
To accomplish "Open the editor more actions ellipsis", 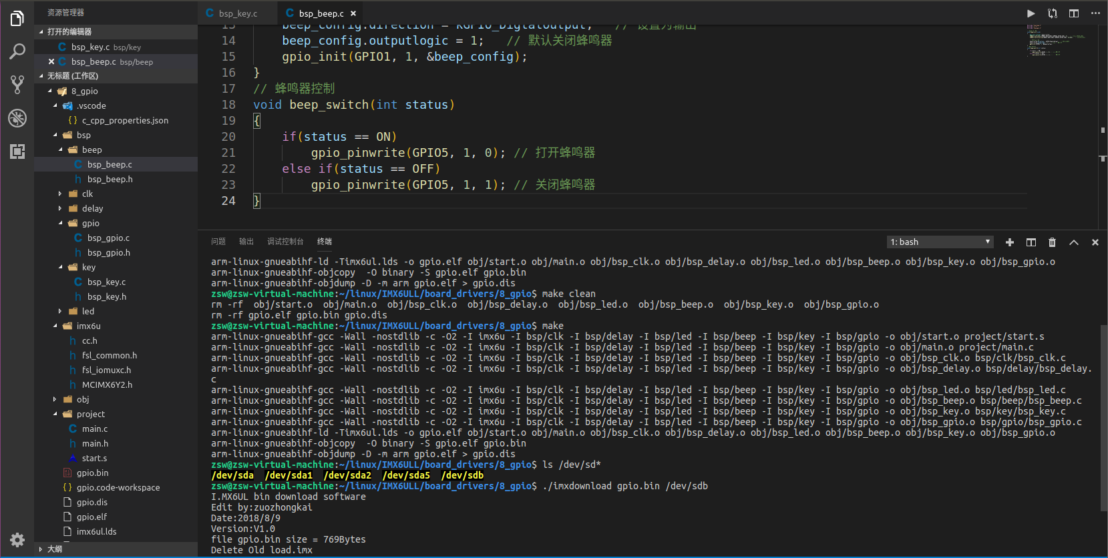I will pyautogui.click(x=1095, y=13).
